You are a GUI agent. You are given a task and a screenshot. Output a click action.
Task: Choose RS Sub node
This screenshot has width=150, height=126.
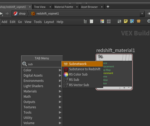(82, 80)
